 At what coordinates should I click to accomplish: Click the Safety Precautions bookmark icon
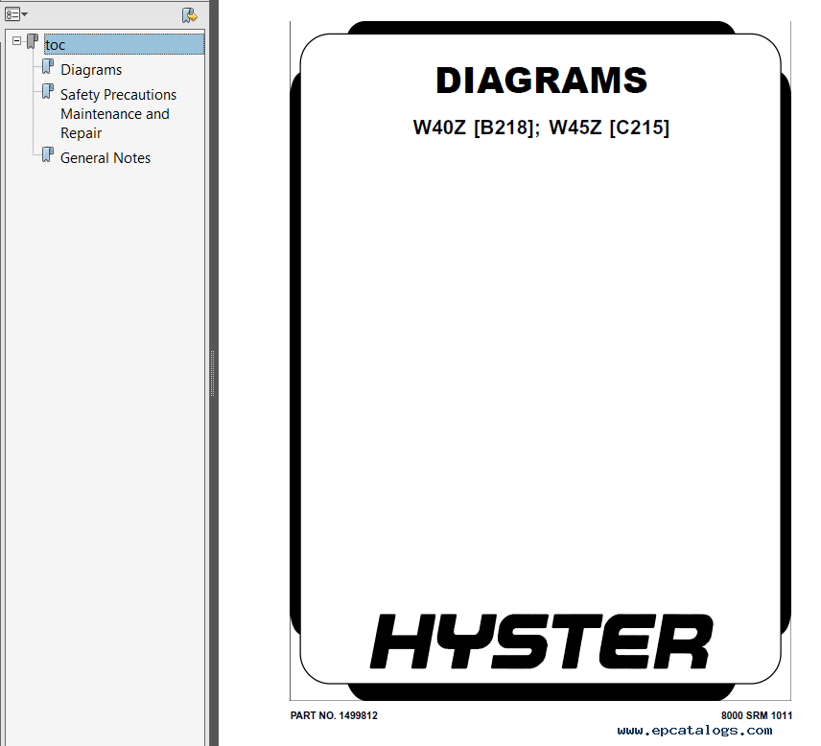[x=48, y=92]
